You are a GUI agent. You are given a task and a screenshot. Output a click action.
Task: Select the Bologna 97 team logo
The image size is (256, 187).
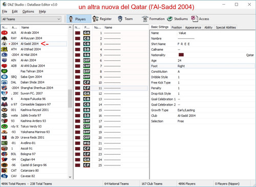pyautogui.click(x=5, y=154)
